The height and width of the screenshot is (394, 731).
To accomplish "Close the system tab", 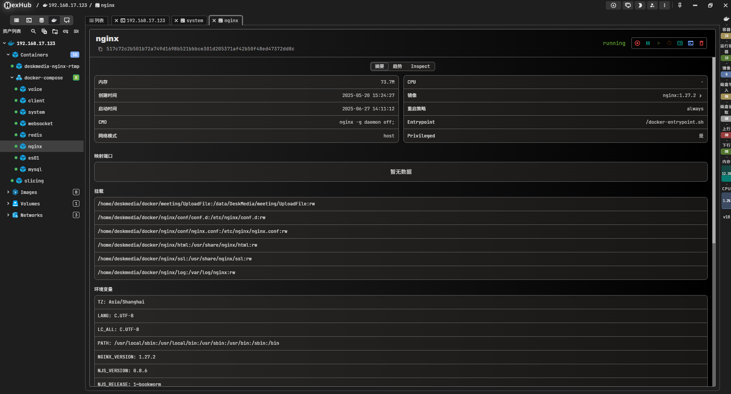I will pos(176,21).
